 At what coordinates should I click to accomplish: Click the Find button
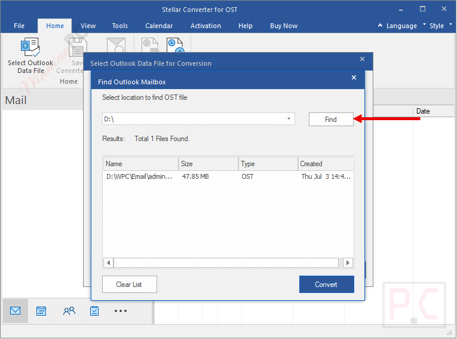(x=331, y=120)
